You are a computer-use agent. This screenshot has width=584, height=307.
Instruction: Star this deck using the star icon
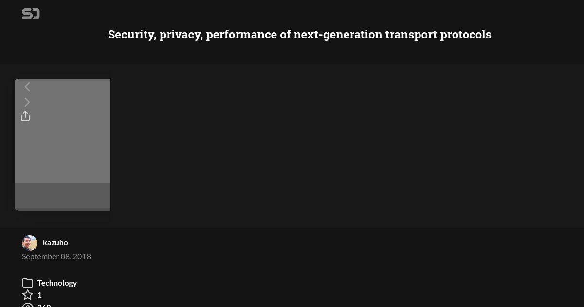tap(28, 295)
